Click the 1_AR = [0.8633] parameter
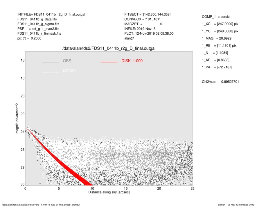The width and height of the screenshot is (257, 206). pos(215,60)
